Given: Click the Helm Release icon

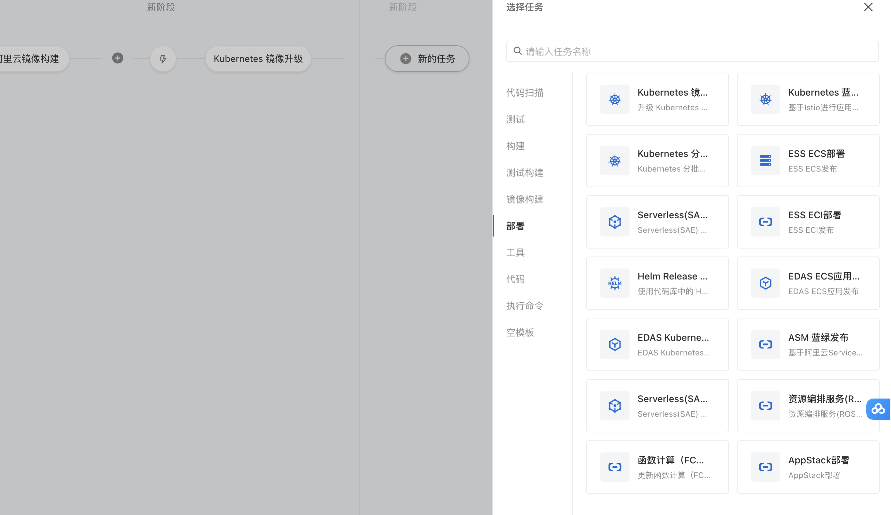Looking at the screenshot, I should [x=615, y=283].
